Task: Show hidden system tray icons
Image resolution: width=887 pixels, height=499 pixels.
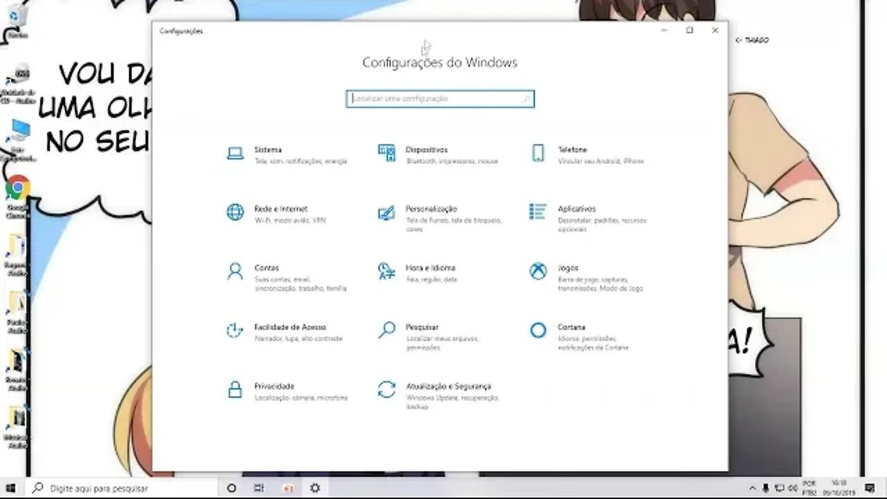Action: (753, 488)
